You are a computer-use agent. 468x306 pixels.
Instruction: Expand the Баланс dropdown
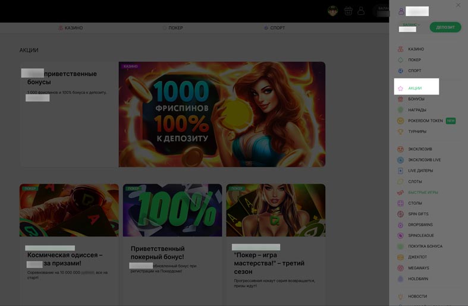pos(411,25)
